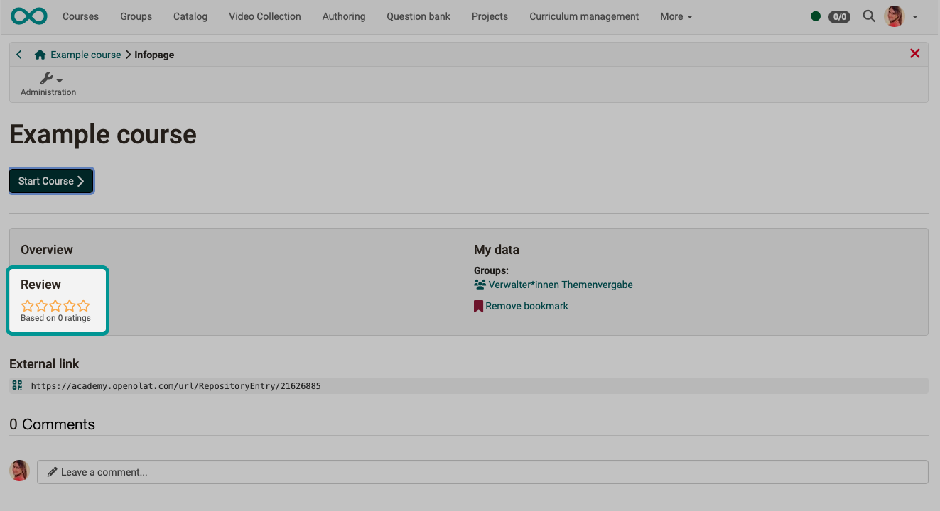Click the Administration wrench icon
940x511 pixels.
(x=46, y=78)
